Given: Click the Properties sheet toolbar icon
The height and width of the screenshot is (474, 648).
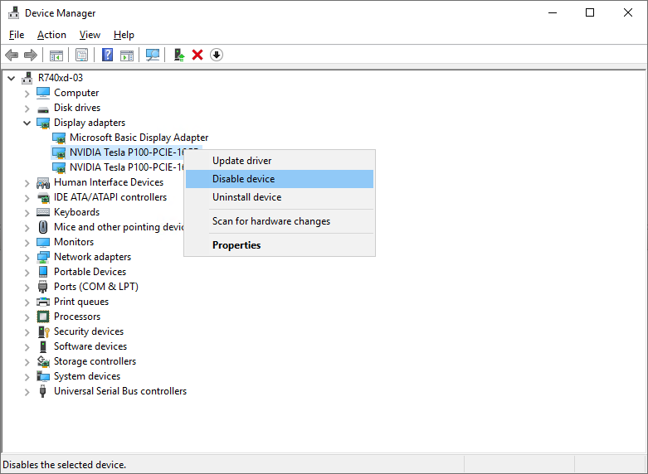Looking at the screenshot, I should click(x=82, y=55).
